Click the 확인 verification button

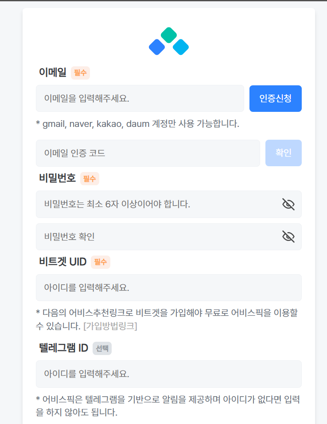284,153
